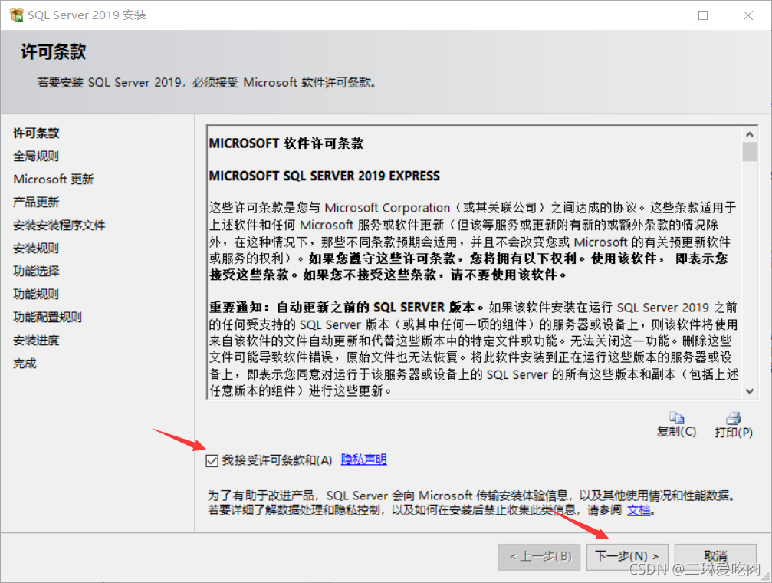
Task: Select the 产品更新 step in sidebar
Action: (x=36, y=202)
